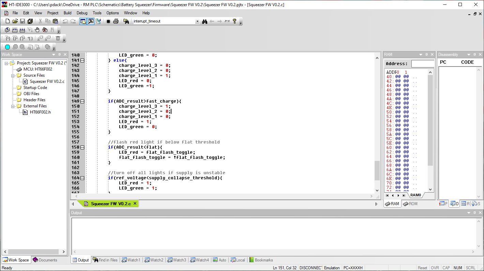Switch to the Watch1 tab
This screenshot has height=271, width=484.
pos(131,260)
